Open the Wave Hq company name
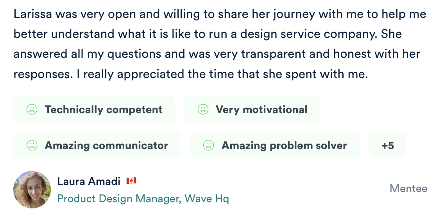Viewport: 444px width, 217px height. pos(207,199)
